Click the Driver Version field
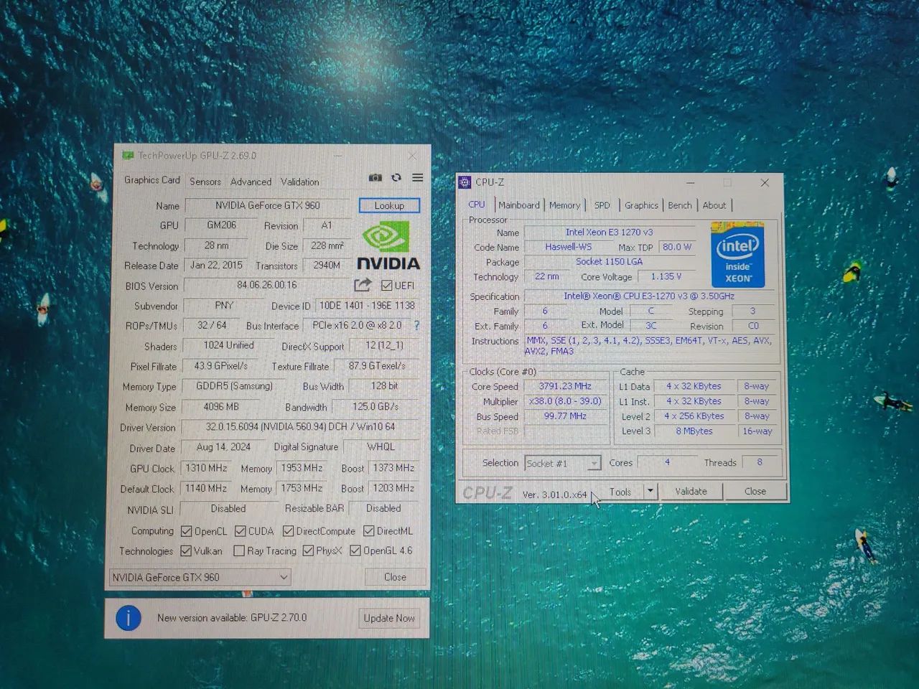Screen dimensions: 919x689 click(301, 426)
